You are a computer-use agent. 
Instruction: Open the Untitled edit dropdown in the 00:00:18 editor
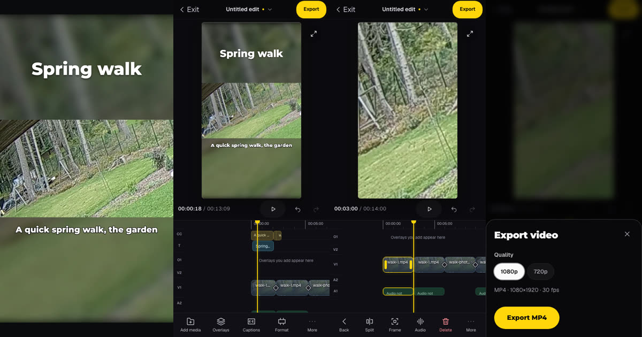click(x=249, y=10)
